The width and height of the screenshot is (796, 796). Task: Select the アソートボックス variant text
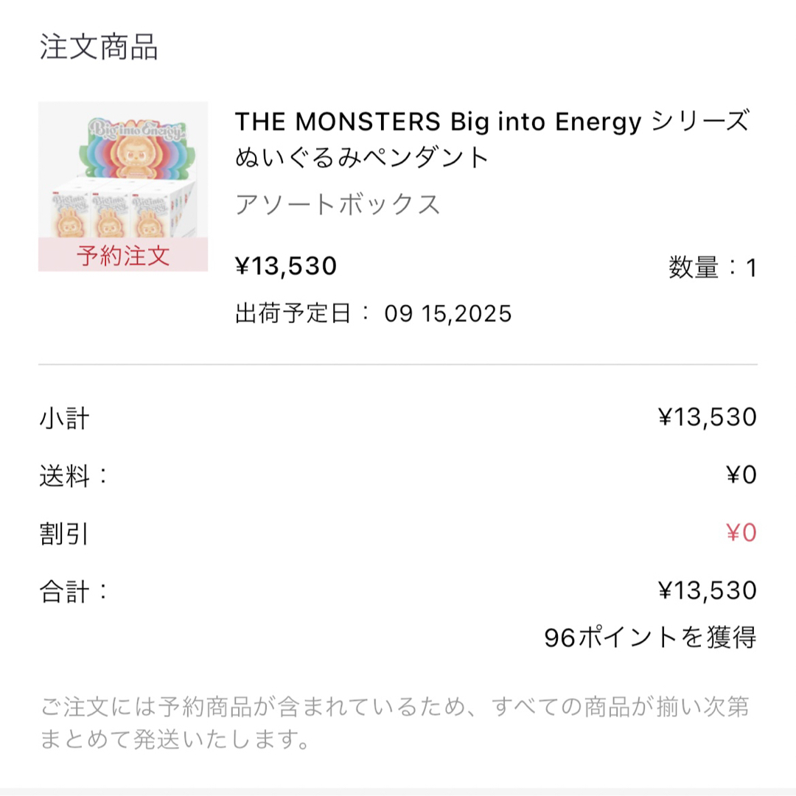tap(337, 205)
